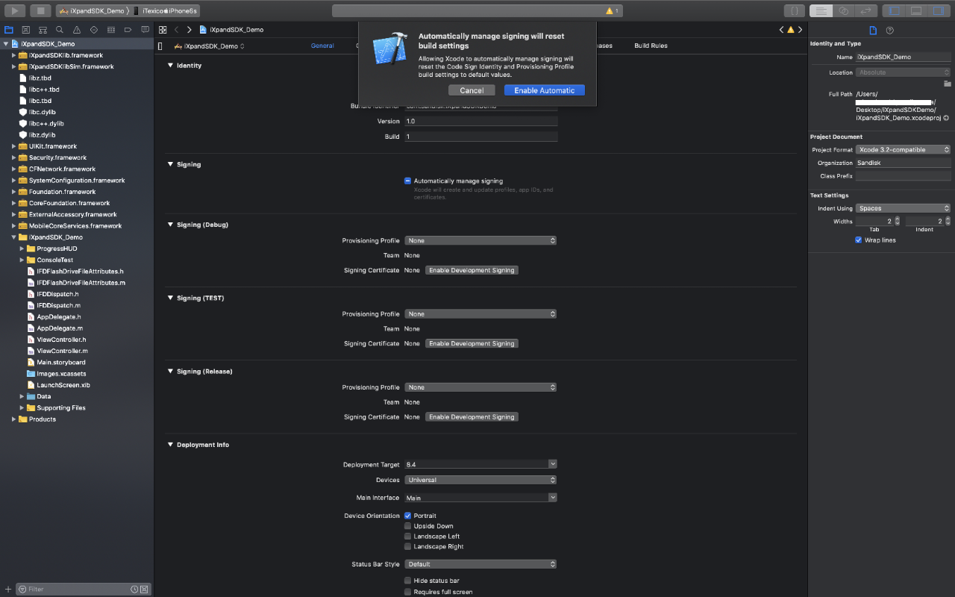Open the Find navigator
Image resolution: width=955 pixels, height=597 pixels.
[60, 30]
